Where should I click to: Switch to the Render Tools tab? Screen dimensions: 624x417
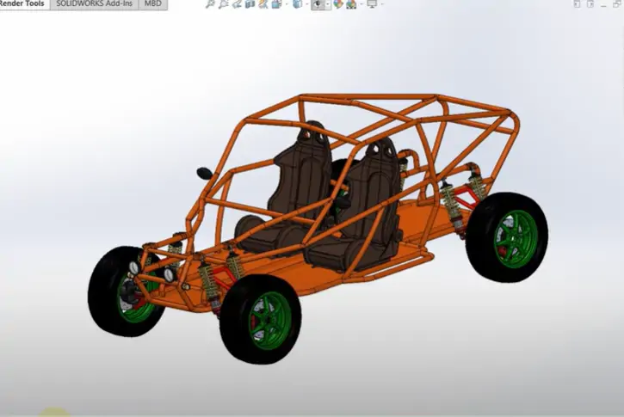22,3
